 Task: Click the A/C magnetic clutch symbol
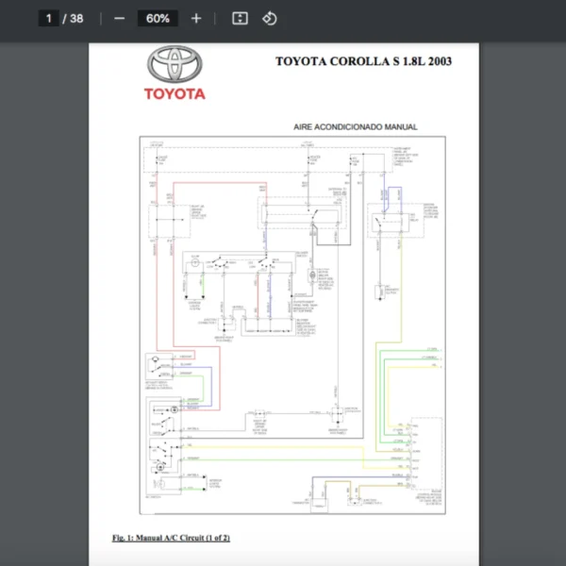click(380, 291)
